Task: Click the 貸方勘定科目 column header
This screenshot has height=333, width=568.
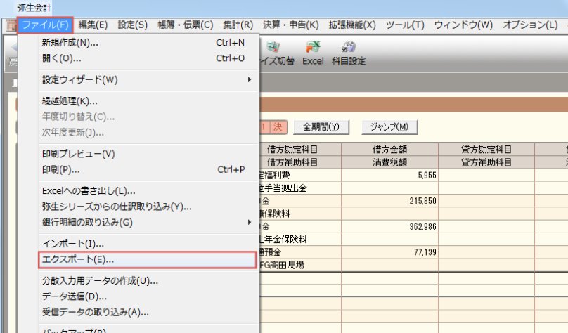Action: (486, 150)
